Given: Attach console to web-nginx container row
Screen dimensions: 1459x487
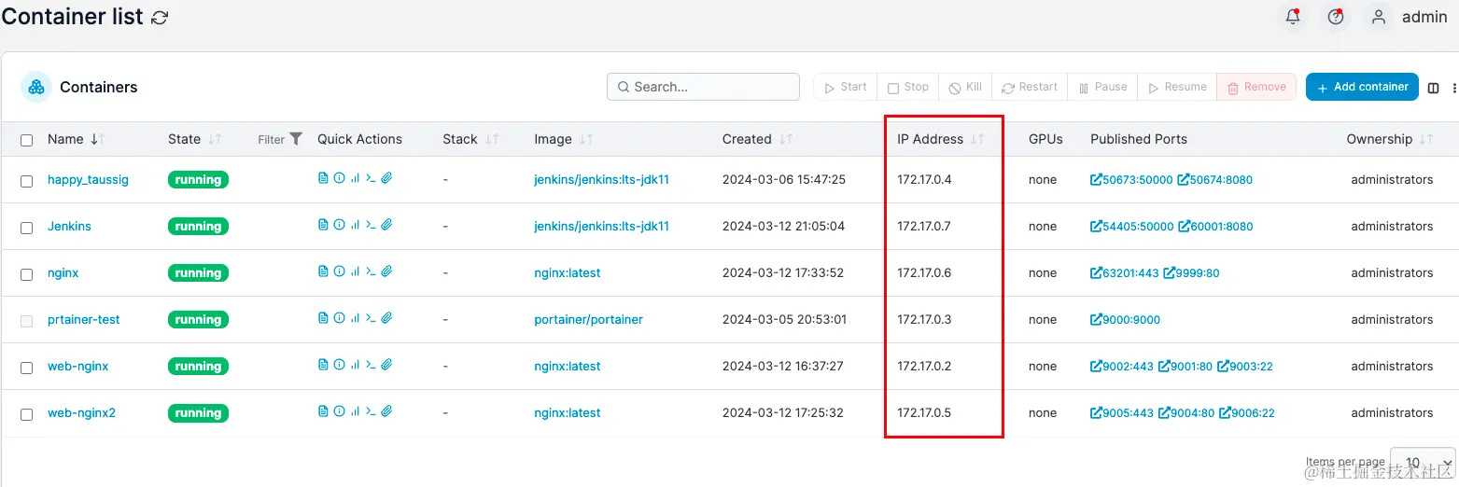Looking at the screenshot, I should point(386,365).
